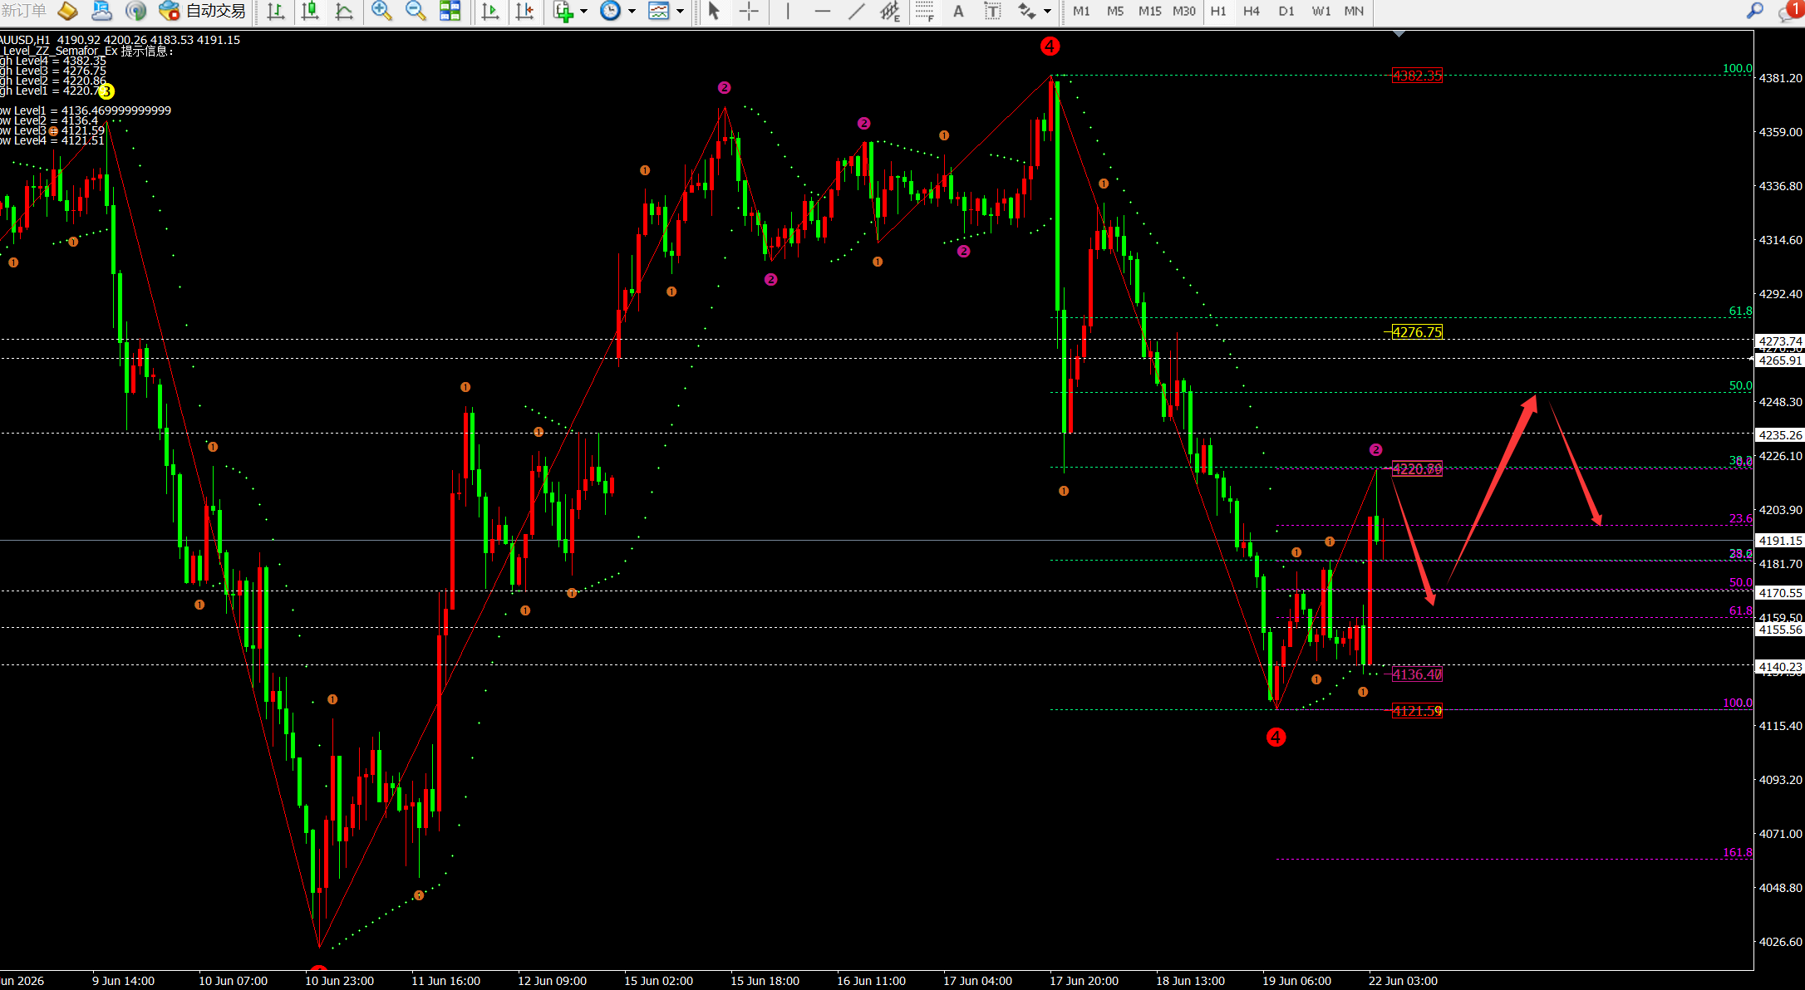Image resolution: width=1805 pixels, height=990 pixels.
Task: Click the 新订单 new order button
Action: tap(22, 11)
